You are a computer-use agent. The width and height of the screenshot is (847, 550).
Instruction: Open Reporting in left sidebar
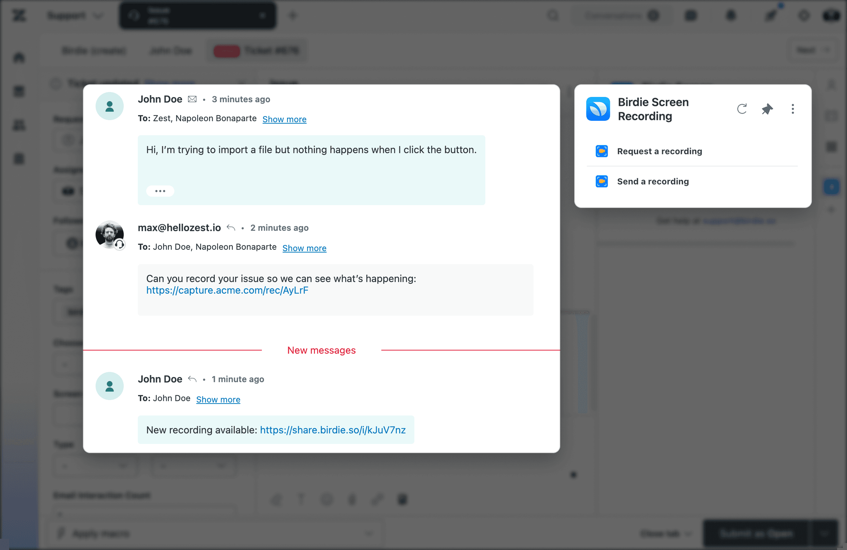[19, 158]
